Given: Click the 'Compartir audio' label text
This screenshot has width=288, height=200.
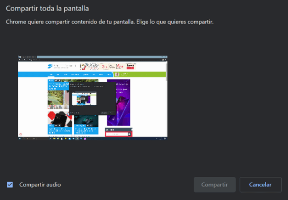Looking at the screenshot, I should pos(40,185).
